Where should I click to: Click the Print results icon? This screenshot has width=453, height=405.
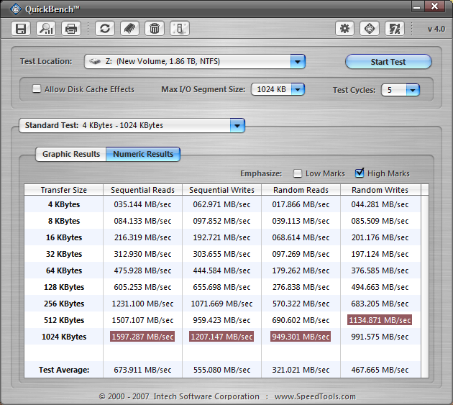[x=70, y=29]
